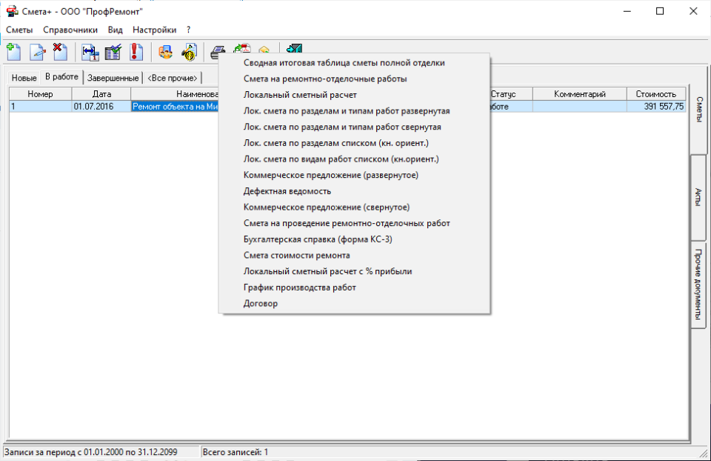
Task: Sort by the Стоимость column header
Action: point(656,94)
